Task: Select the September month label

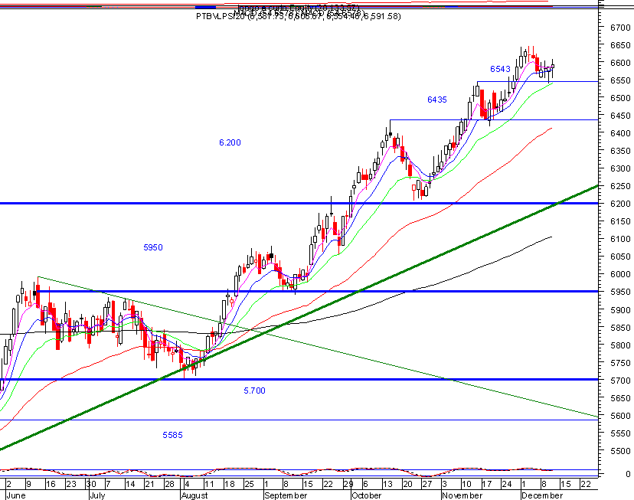Action: tap(286, 495)
